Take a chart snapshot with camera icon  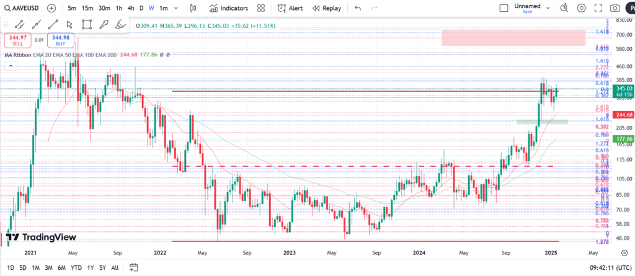pyautogui.click(x=615, y=8)
